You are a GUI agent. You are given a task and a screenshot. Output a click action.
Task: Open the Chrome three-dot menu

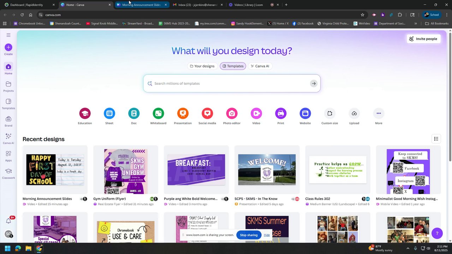click(x=447, y=15)
